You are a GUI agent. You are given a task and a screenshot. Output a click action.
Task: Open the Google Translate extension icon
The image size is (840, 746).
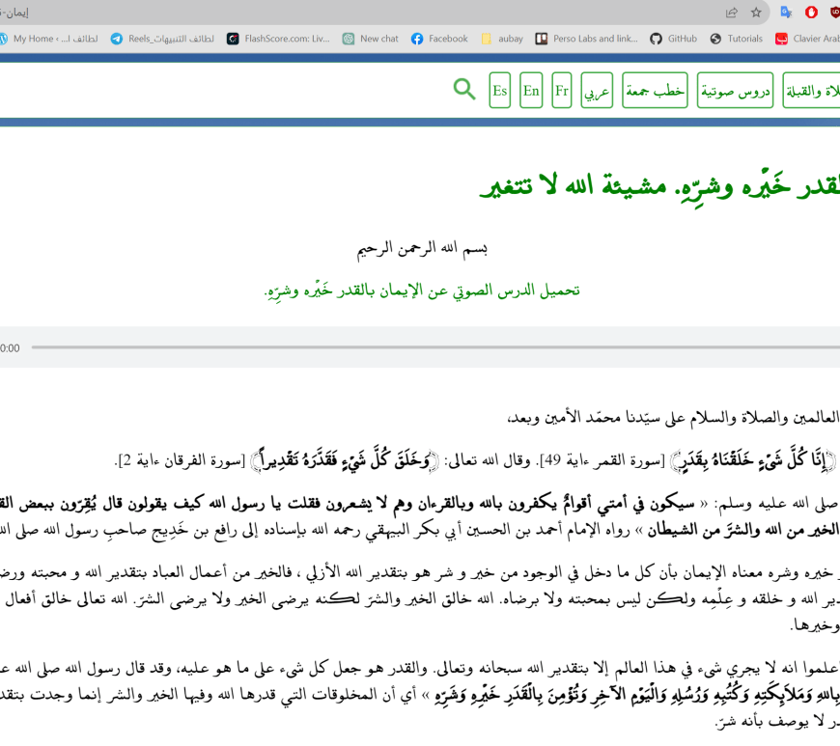coord(787,13)
